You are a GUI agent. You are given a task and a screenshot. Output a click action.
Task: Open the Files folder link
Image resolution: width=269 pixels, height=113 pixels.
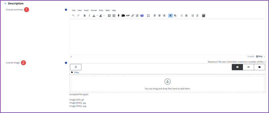[x=77, y=72]
